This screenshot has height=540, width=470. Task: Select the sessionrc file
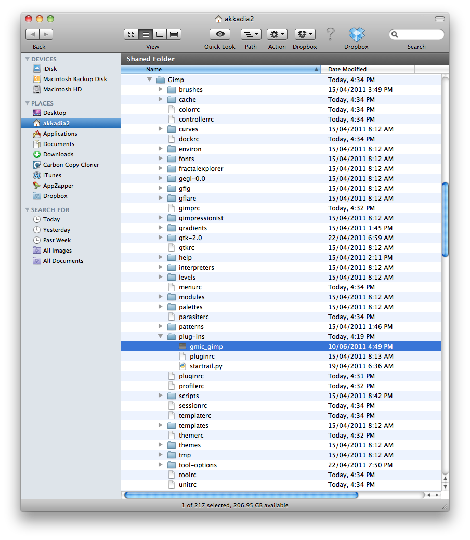tap(281, 405)
